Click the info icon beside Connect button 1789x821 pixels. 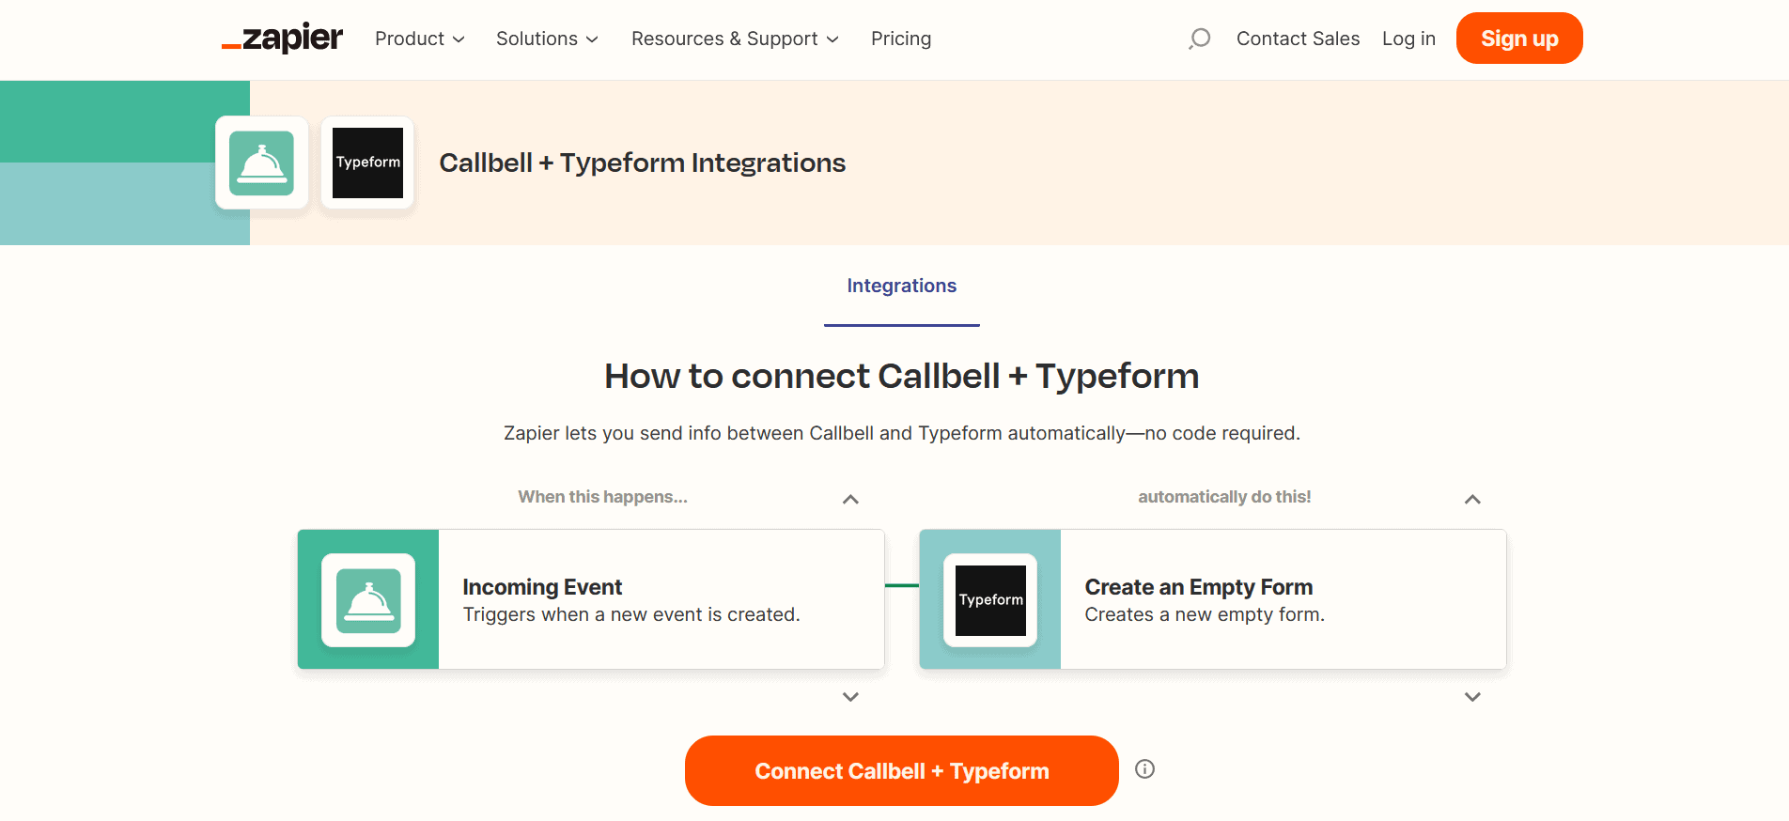[x=1144, y=769]
